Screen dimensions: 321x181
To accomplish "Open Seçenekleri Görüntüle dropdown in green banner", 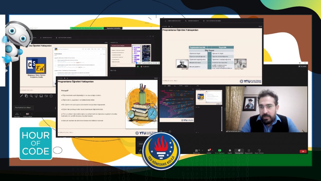I will tap(113, 28).
